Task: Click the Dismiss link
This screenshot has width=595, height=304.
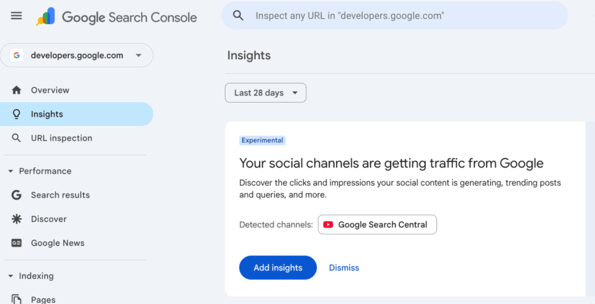Action: 344,267
